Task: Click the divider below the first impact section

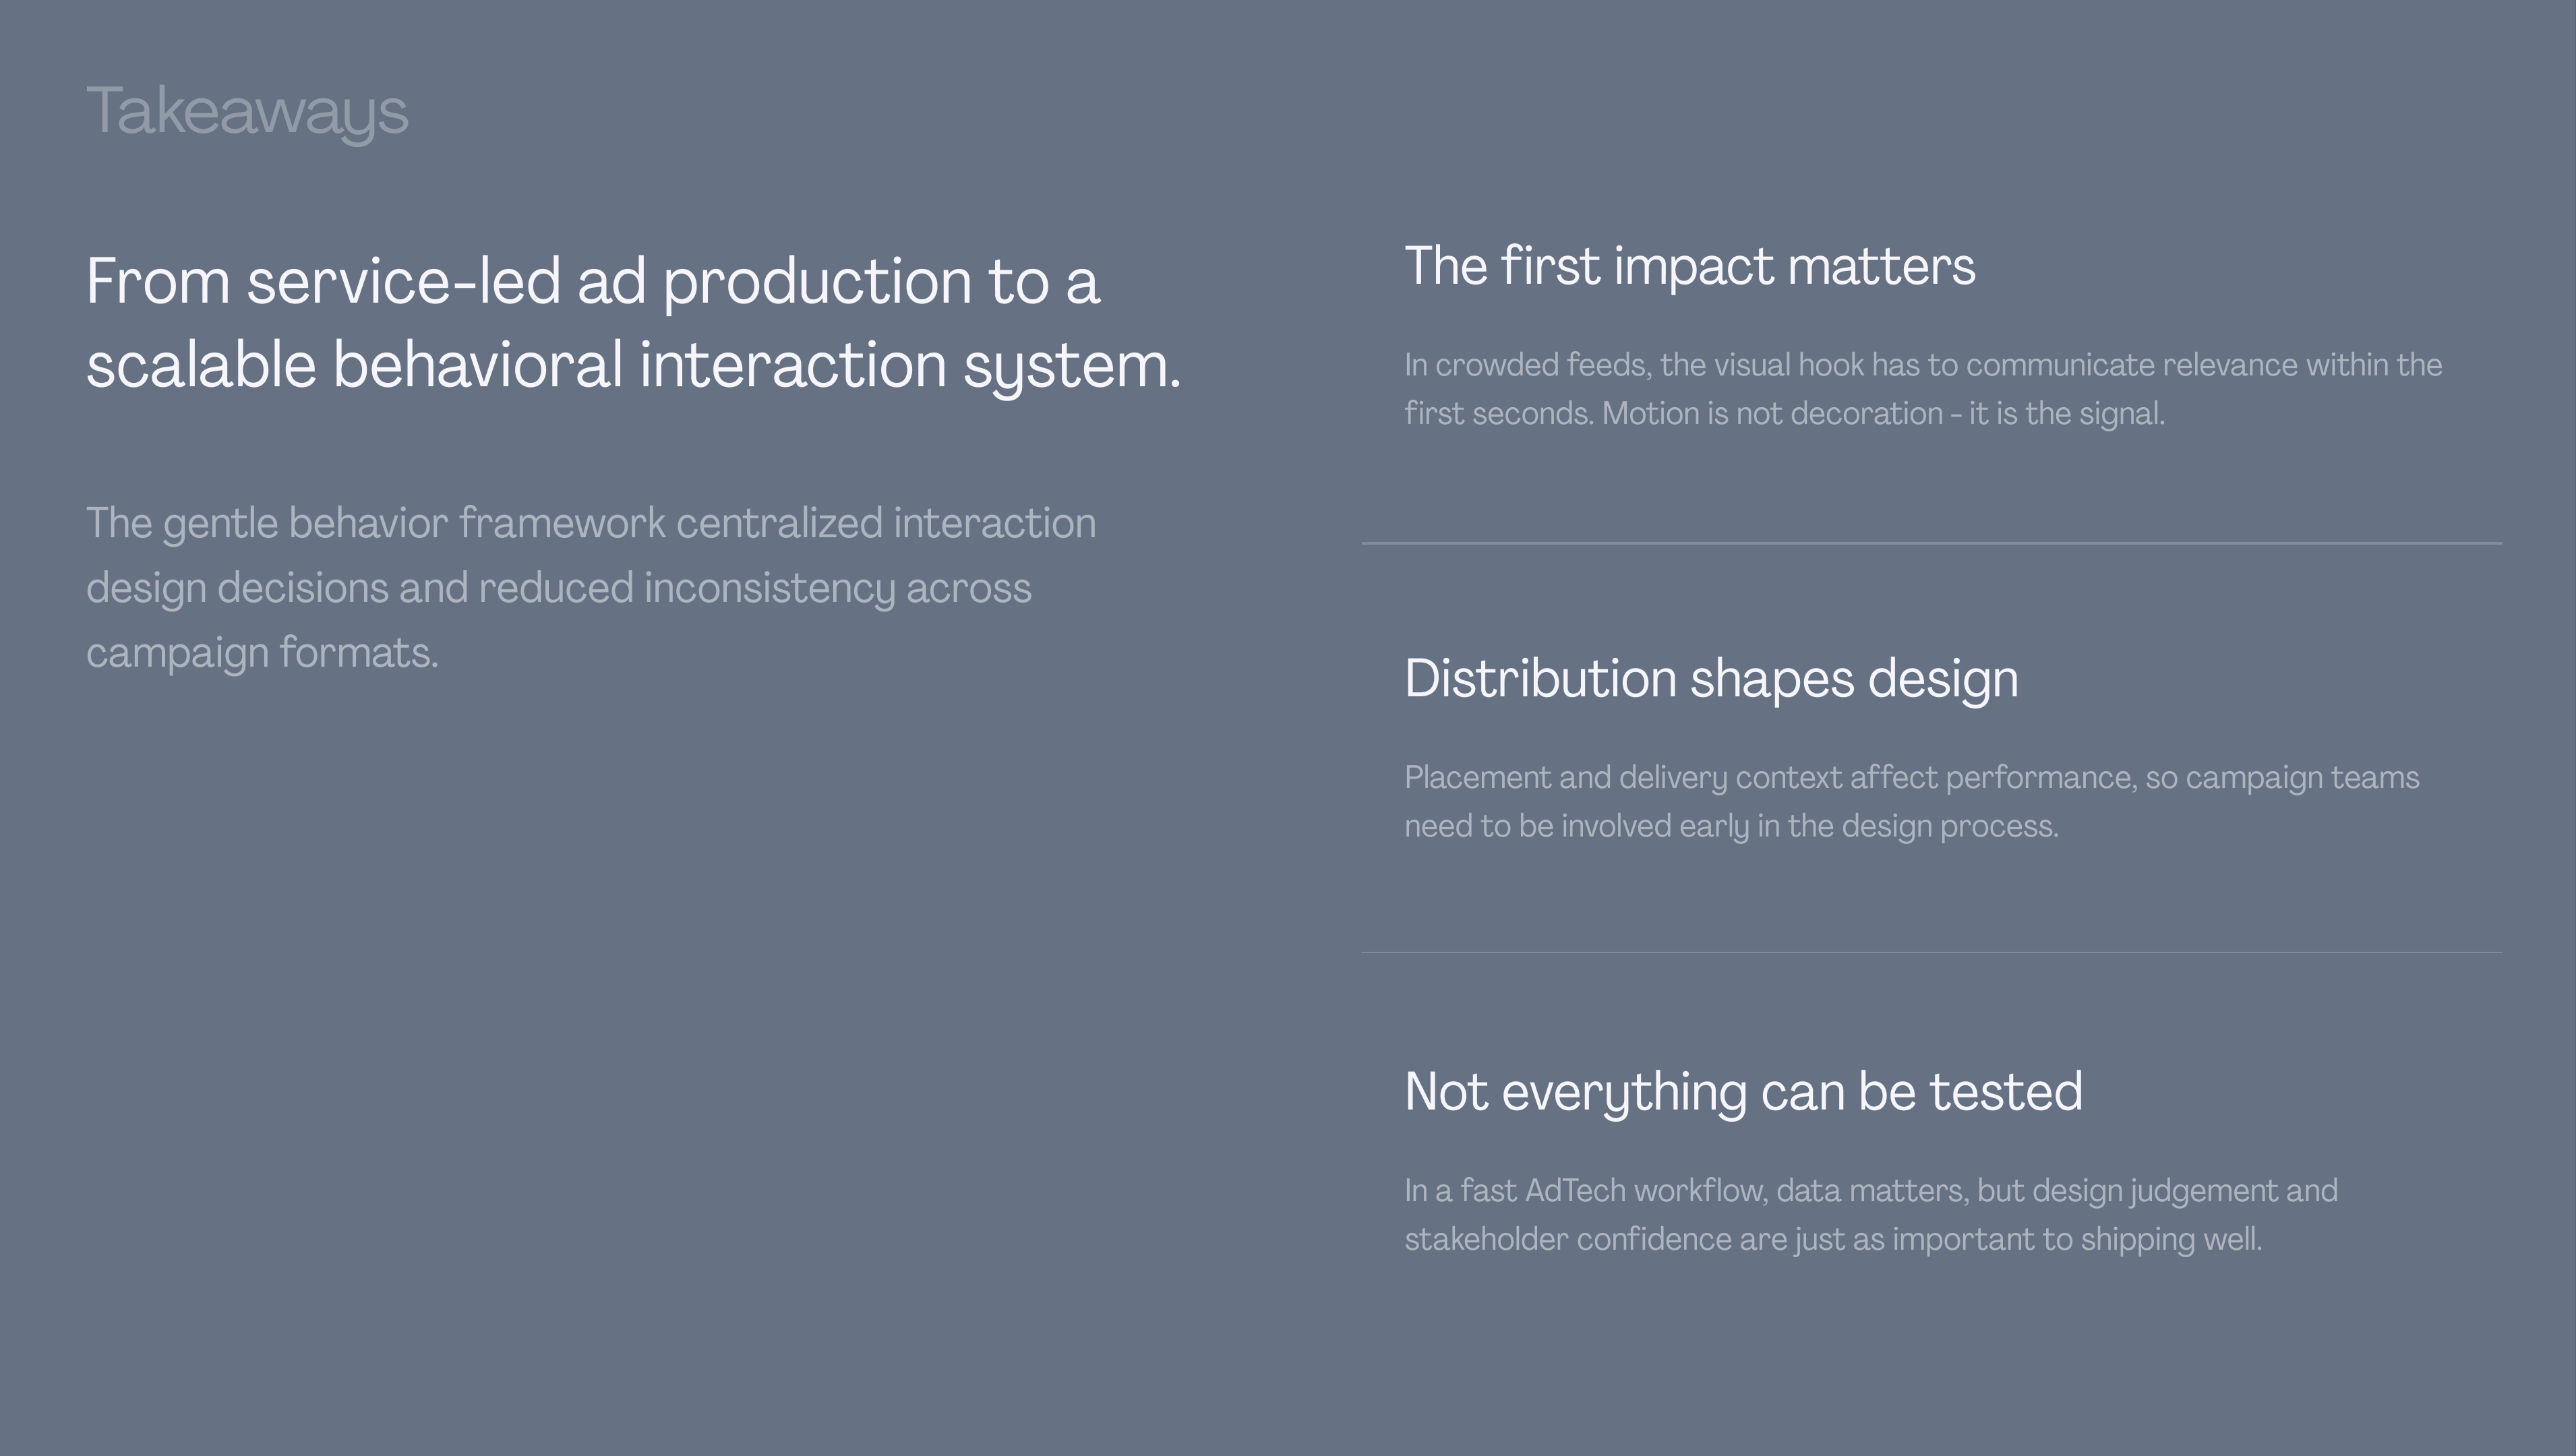Action: pyautogui.click(x=1932, y=543)
